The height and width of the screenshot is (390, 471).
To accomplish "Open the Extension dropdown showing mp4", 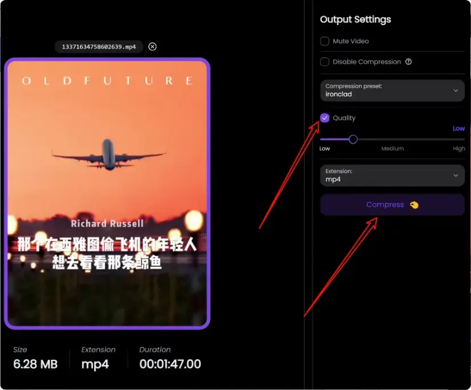I will coord(392,175).
